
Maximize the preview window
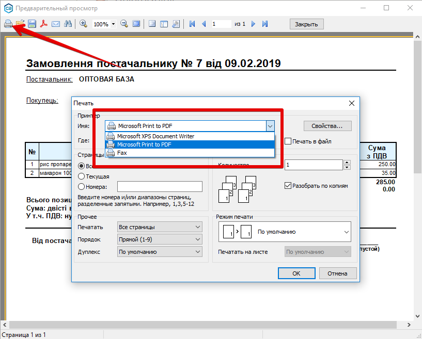pos(386,8)
